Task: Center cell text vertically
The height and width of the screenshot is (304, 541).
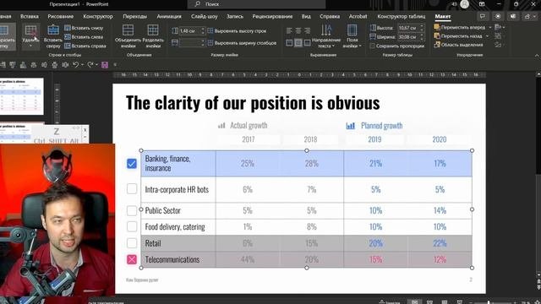Action: 298,43
